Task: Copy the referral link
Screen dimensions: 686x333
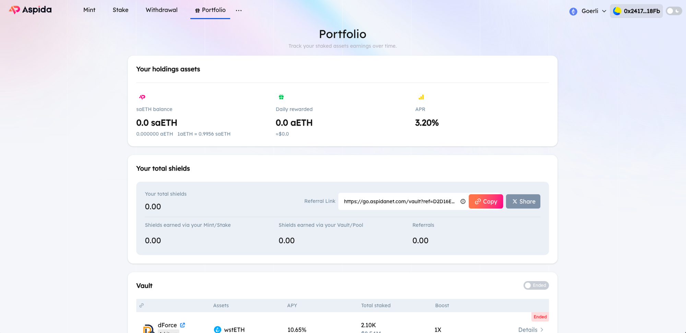Action: point(485,202)
